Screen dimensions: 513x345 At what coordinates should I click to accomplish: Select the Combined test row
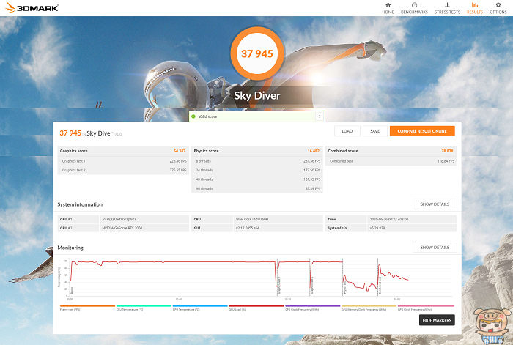[391, 161]
